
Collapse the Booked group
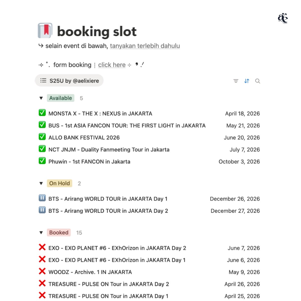(41, 233)
